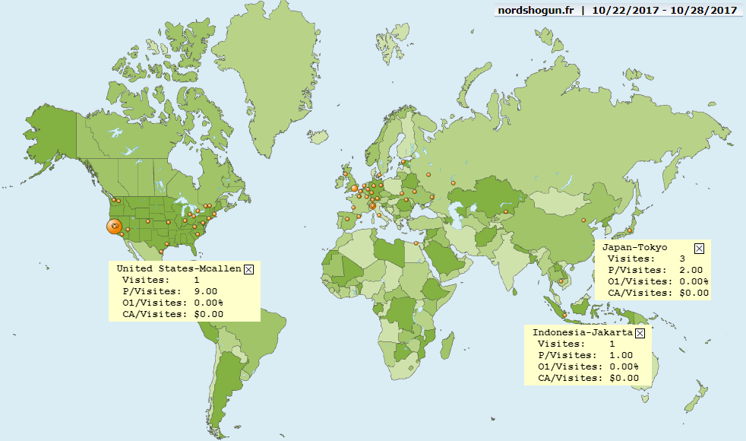Select 'United States-Mcallen' popup title
746x441 pixels.
179,268
